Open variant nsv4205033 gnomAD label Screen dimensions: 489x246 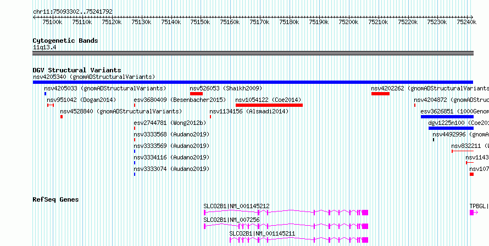click(x=105, y=88)
